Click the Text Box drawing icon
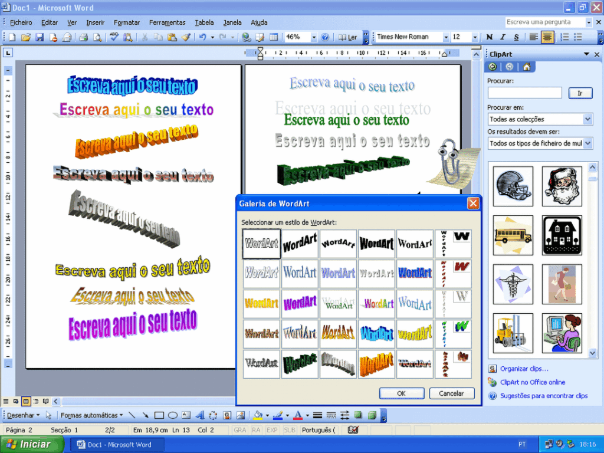Image resolution: width=604 pixels, height=453 pixels. click(x=186, y=415)
